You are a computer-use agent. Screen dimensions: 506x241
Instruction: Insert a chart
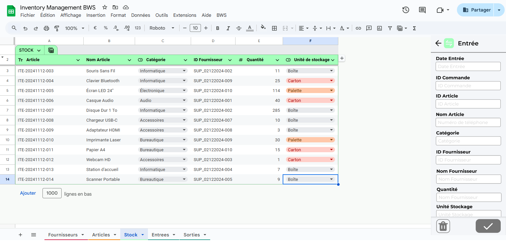point(379,28)
